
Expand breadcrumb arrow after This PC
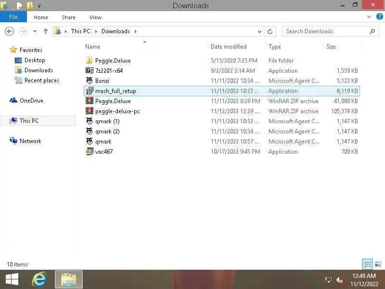(x=96, y=31)
